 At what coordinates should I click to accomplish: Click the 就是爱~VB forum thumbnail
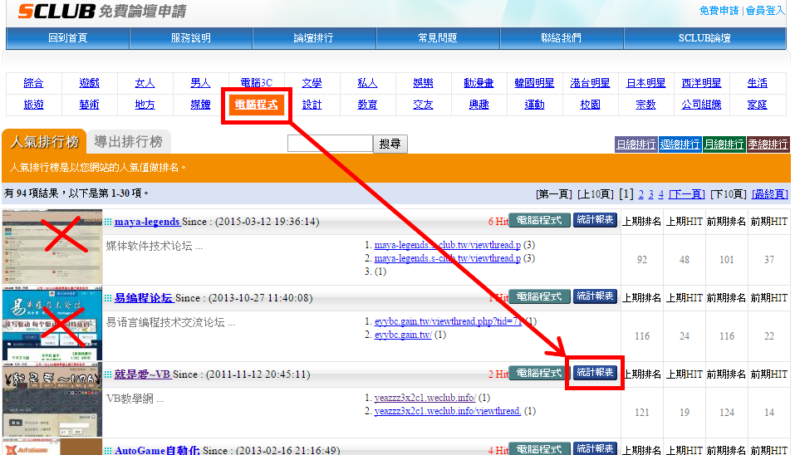pos(51,399)
